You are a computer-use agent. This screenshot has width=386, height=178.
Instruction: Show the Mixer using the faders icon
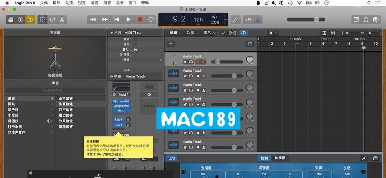point(52,20)
